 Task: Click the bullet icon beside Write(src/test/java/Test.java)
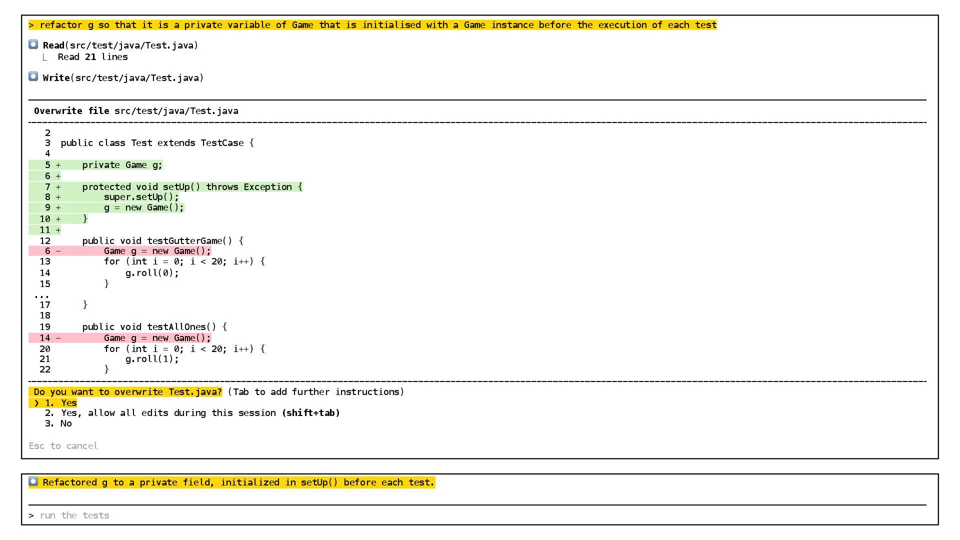[33, 76]
